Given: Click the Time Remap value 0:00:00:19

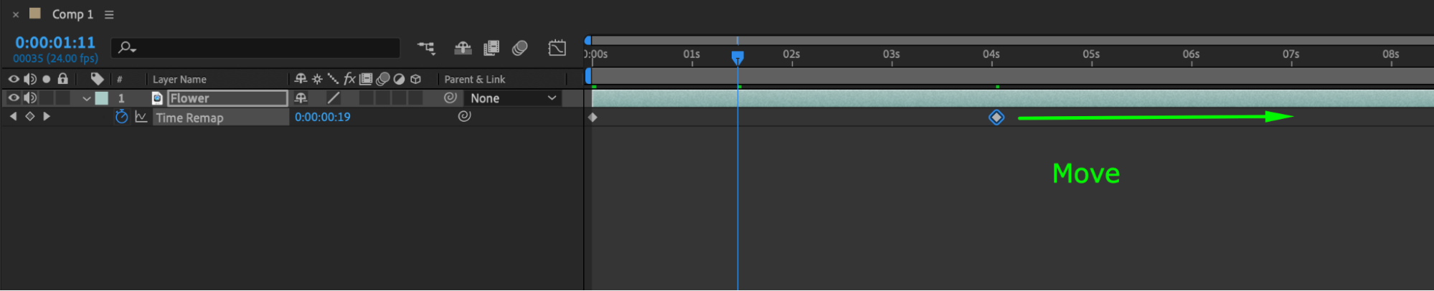Looking at the screenshot, I should (x=322, y=117).
